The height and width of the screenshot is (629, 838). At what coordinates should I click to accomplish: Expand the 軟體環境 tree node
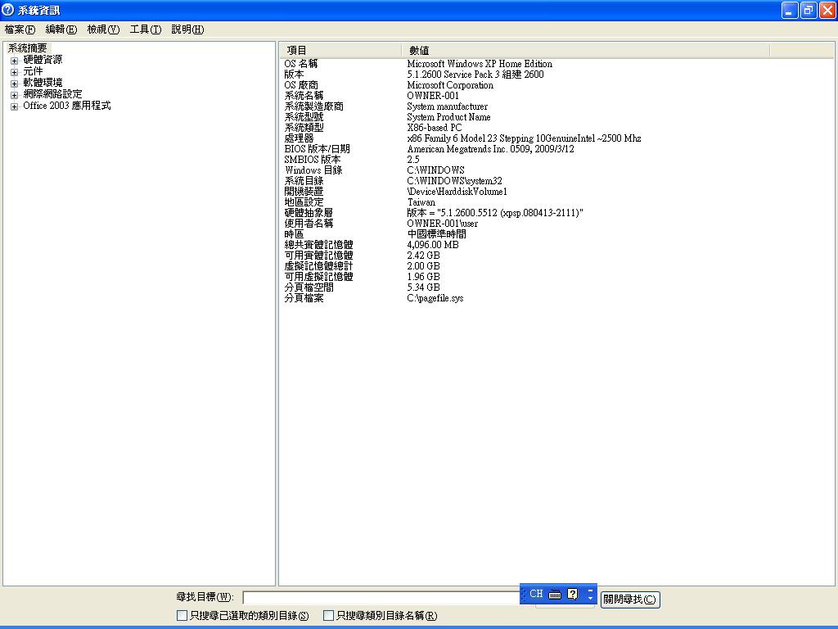pyautogui.click(x=15, y=84)
